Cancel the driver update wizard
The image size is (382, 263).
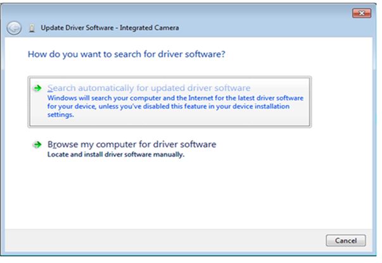346,240
